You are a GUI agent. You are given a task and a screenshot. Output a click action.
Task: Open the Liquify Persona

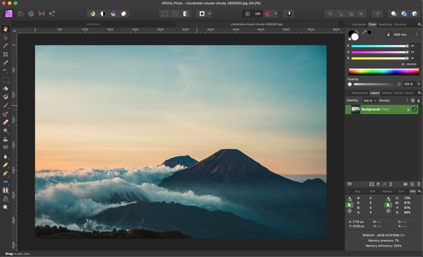click(x=20, y=13)
